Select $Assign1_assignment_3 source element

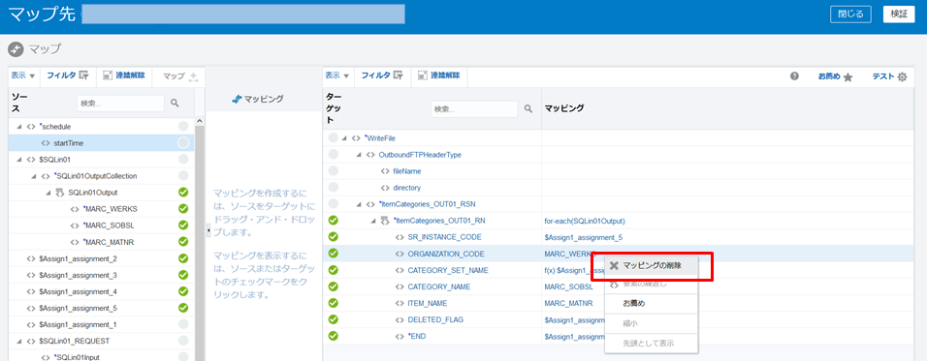pos(78,275)
